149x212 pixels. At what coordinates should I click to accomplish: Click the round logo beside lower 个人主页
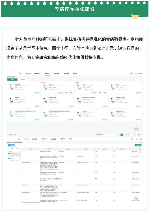[x=19, y=139]
